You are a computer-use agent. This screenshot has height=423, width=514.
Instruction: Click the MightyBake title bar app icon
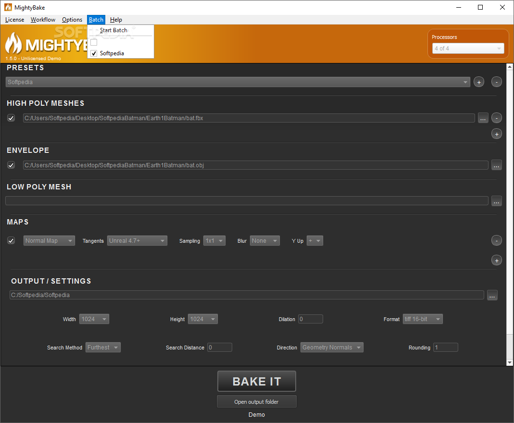(8, 7)
